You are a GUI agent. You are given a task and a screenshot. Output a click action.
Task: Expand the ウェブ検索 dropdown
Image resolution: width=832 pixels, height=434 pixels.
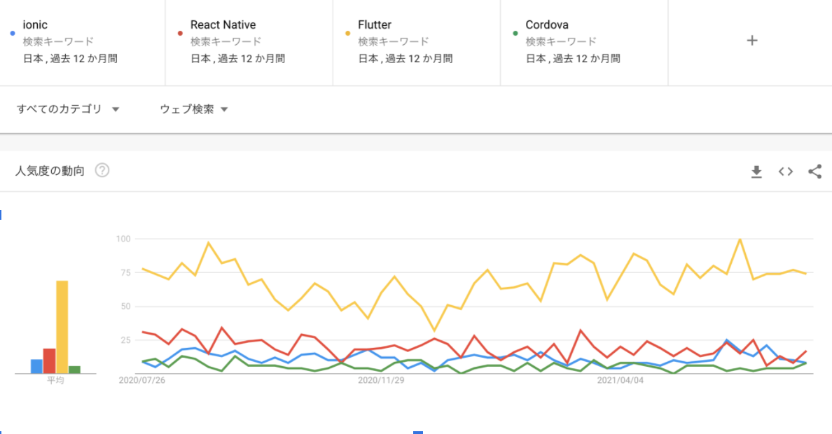click(194, 109)
